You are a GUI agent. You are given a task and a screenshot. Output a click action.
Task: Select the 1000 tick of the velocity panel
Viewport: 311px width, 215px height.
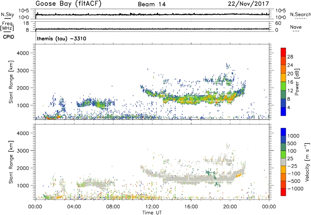click(x=23, y=186)
